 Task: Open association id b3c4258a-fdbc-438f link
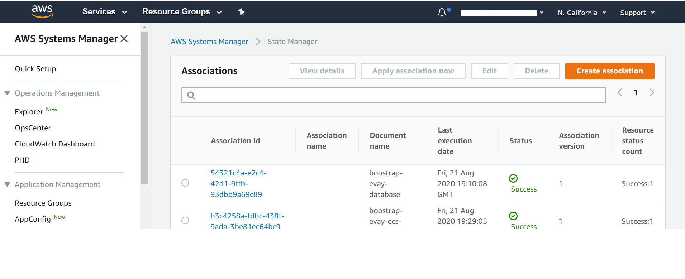(x=247, y=221)
